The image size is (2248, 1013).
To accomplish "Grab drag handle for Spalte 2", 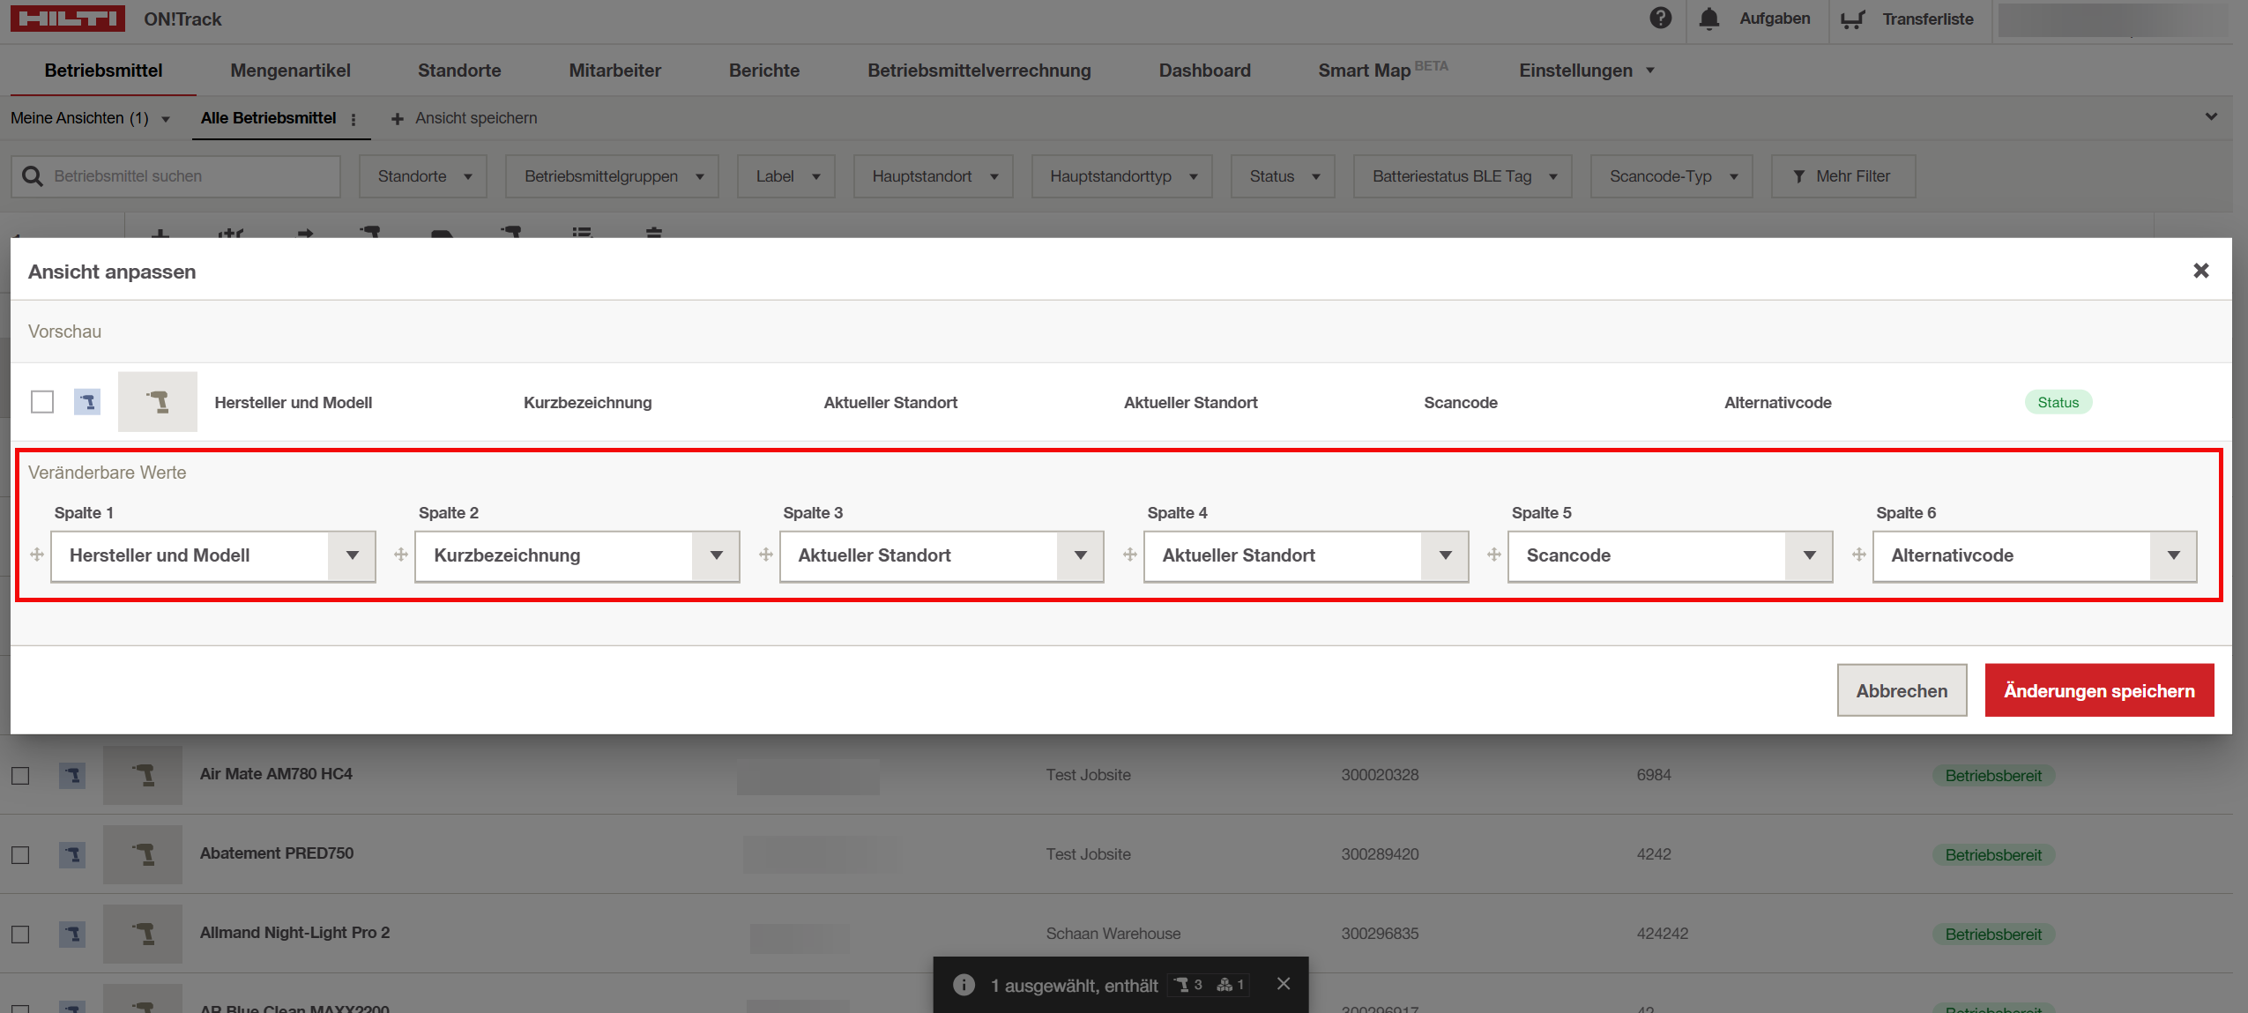I will click(x=401, y=555).
